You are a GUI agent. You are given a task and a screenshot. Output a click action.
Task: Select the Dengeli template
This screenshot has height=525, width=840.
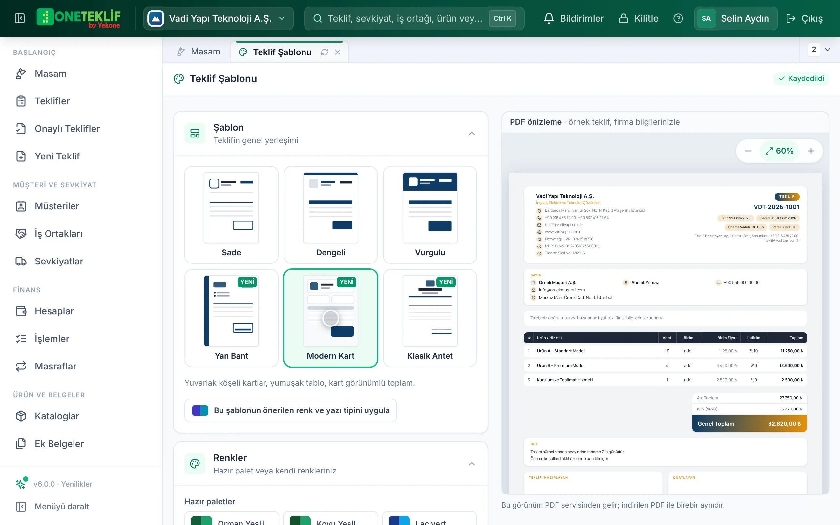coord(330,215)
